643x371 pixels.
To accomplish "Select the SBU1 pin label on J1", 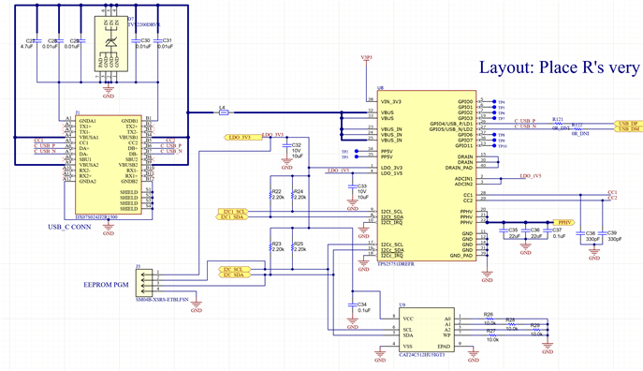I will [x=85, y=159].
